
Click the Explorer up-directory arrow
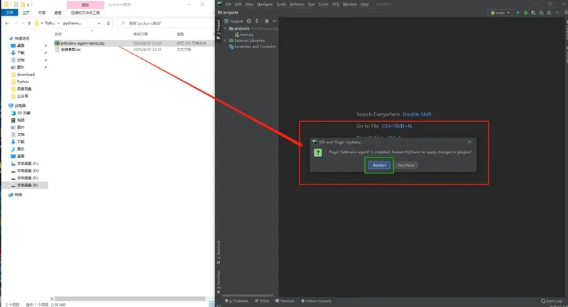28,23
